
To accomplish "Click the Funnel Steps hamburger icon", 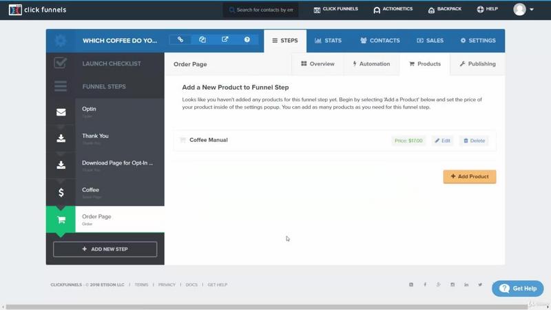I will tap(61, 86).
